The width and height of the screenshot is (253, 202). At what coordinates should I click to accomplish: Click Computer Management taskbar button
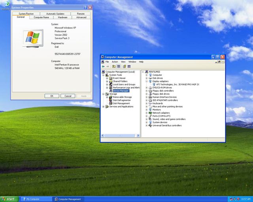point(68,199)
